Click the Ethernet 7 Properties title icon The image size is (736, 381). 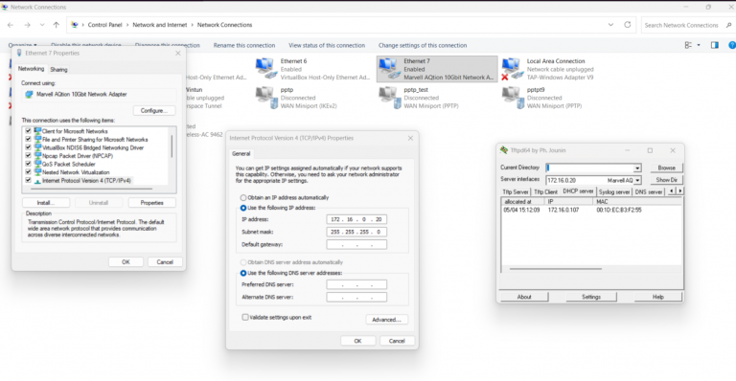[19, 53]
